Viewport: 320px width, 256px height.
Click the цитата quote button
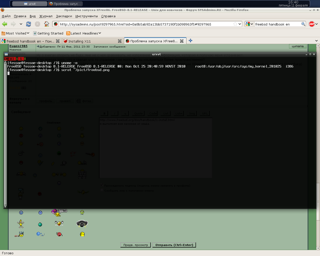298,46
